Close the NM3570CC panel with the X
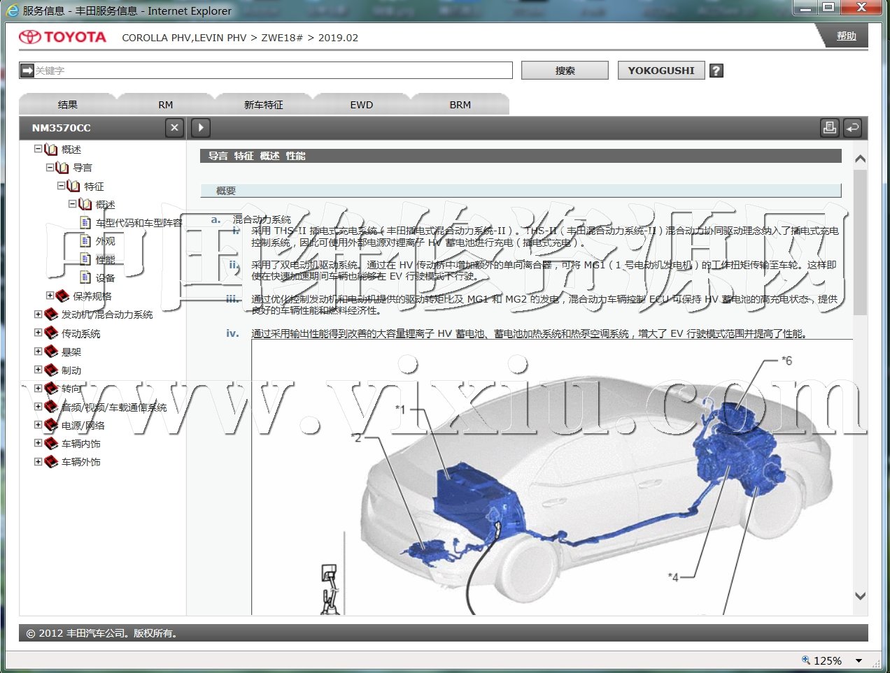Image resolution: width=890 pixels, height=673 pixels. [x=174, y=128]
